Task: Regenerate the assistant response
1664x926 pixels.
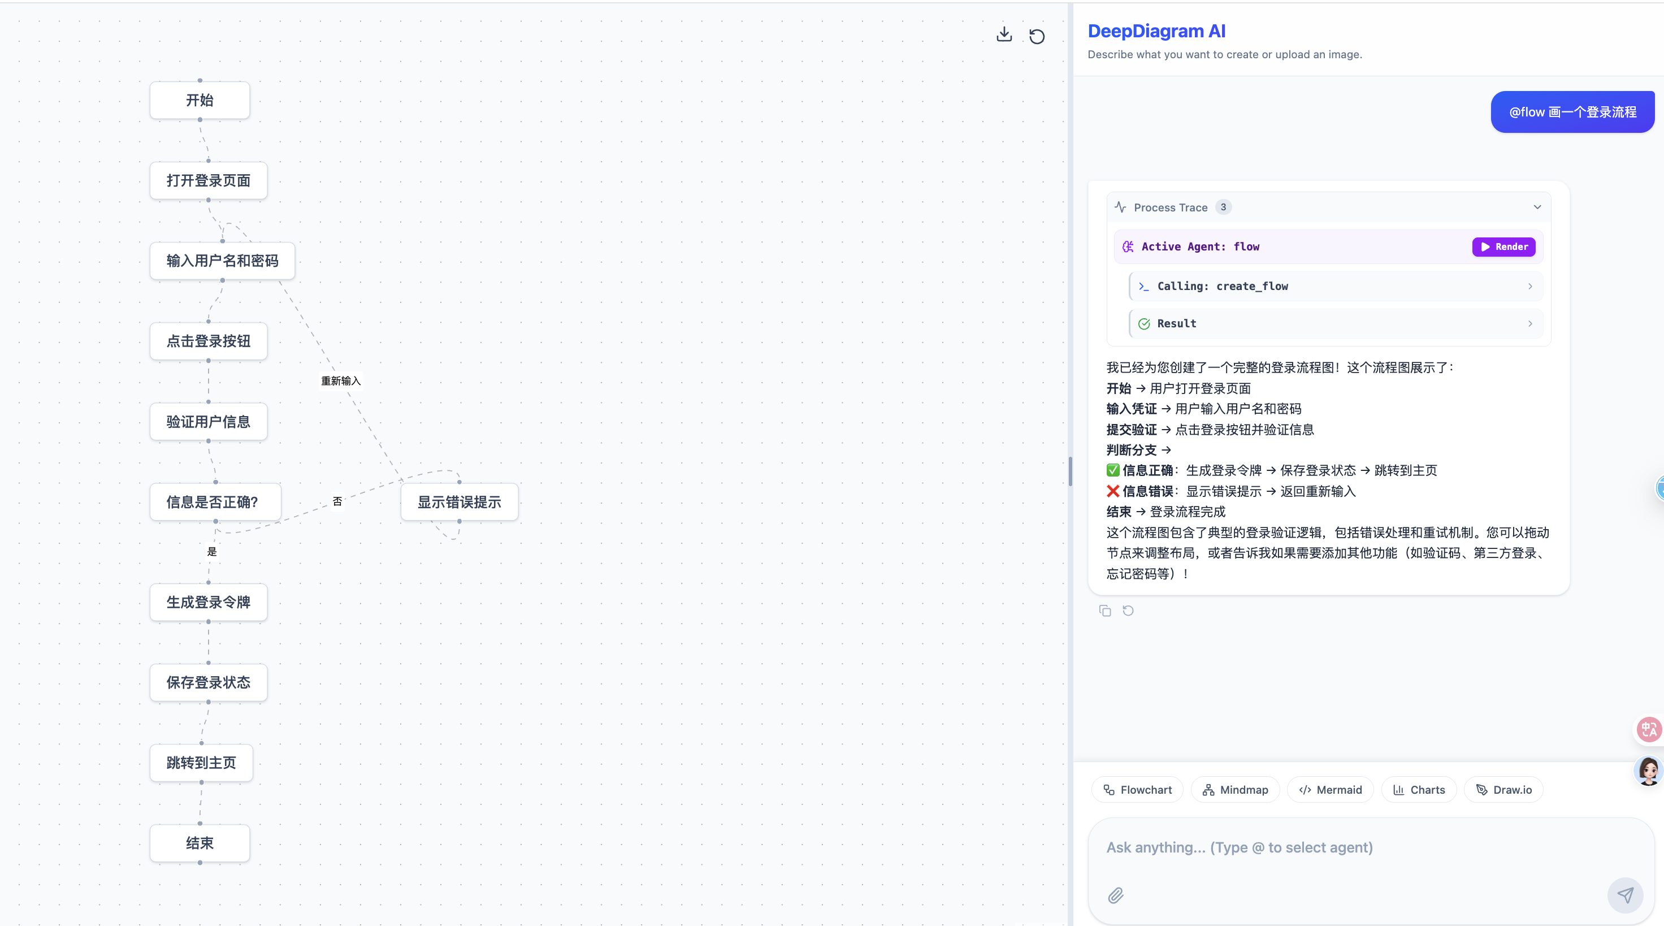Action: click(x=1128, y=611)
